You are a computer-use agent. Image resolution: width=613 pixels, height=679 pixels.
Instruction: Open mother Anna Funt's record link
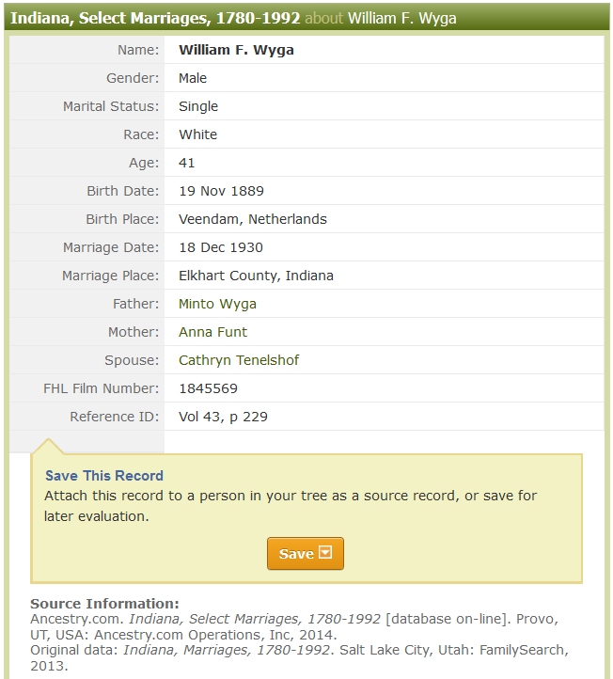pyautogui.click(x=212, y=332)
